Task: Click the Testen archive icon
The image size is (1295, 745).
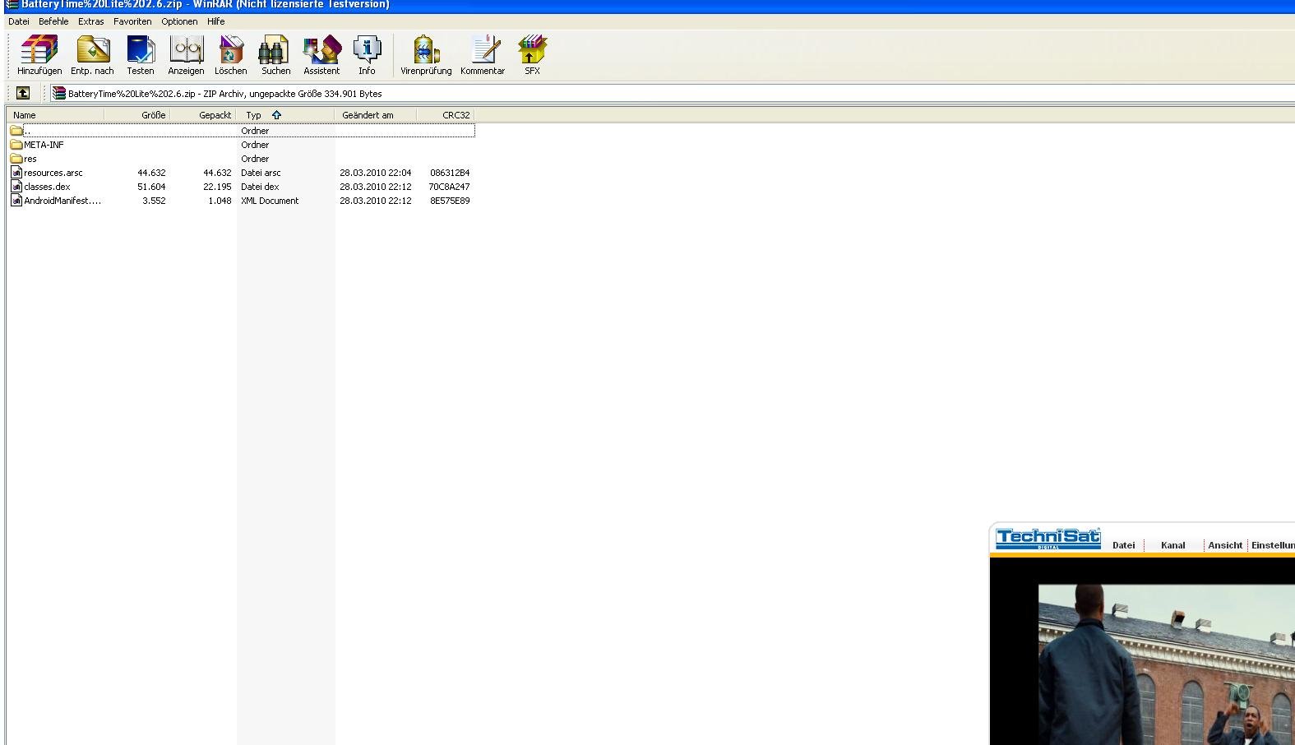Action: [141, 50]
